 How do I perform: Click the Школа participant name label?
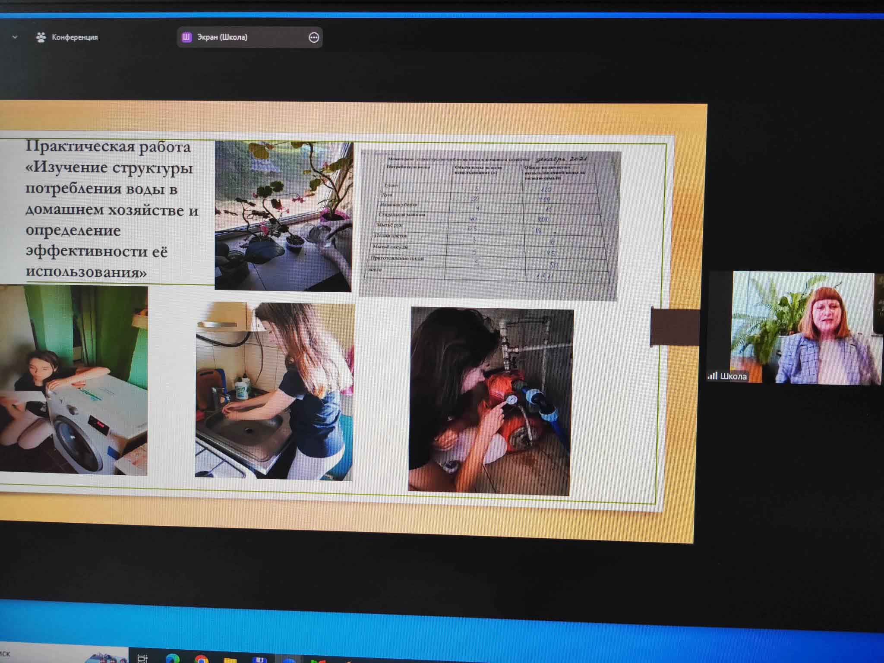tap(733, 376)
